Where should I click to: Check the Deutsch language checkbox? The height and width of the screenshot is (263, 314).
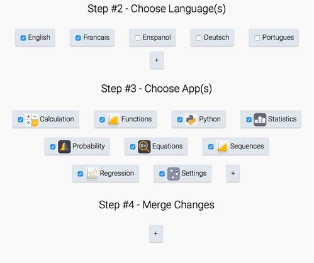click(199, 38)
